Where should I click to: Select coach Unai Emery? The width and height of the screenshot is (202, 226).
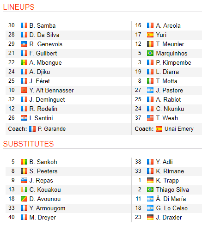coord(179,129)
